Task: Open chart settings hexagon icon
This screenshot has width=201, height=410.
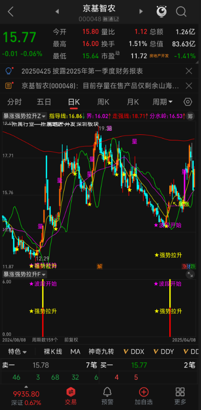Action: pos(188,102)
